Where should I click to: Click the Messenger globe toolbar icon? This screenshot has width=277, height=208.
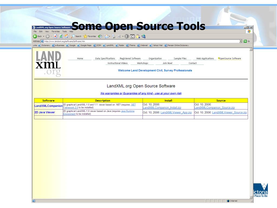coord(143,36)
